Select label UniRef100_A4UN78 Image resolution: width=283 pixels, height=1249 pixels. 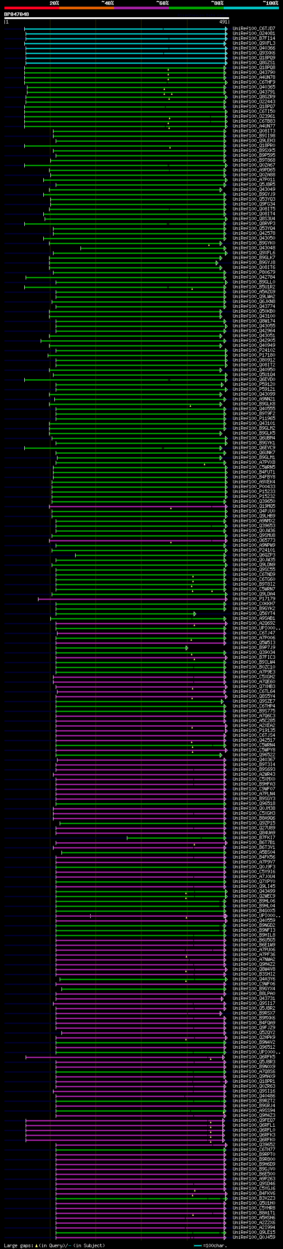tap(253, 78)
